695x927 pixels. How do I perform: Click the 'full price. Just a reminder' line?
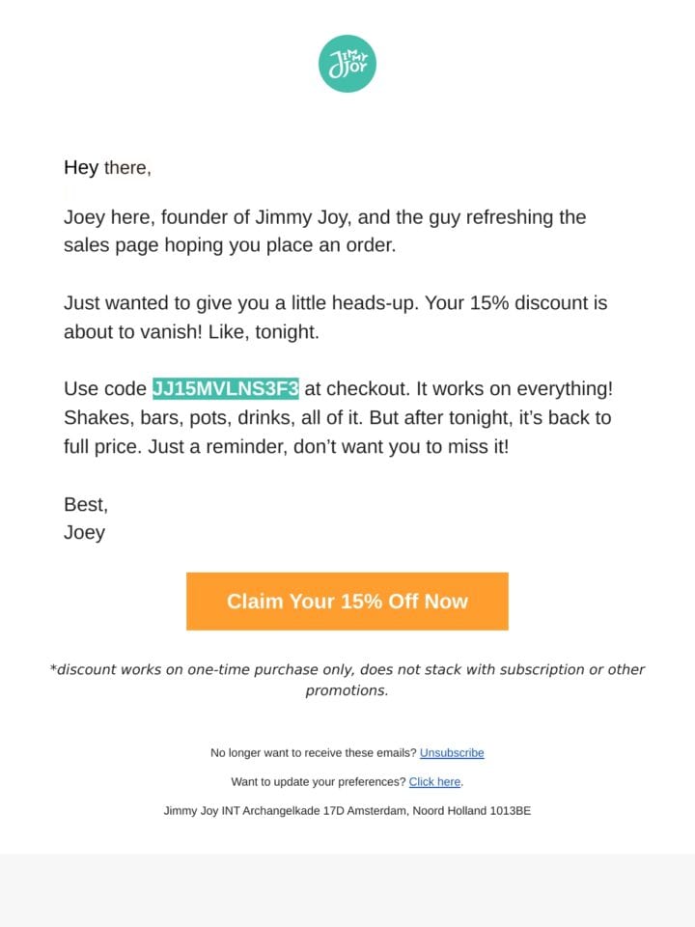[286, 446]
